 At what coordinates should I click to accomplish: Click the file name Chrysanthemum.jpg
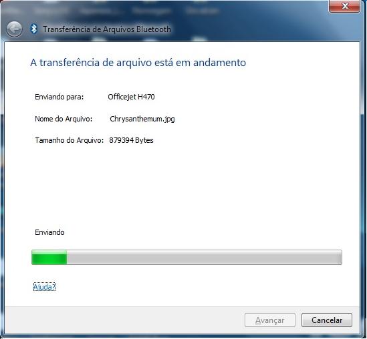click(142, 119)
